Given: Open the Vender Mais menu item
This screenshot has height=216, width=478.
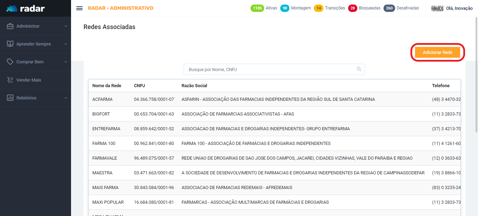Looking at the screenshot, I should [29, 80].
